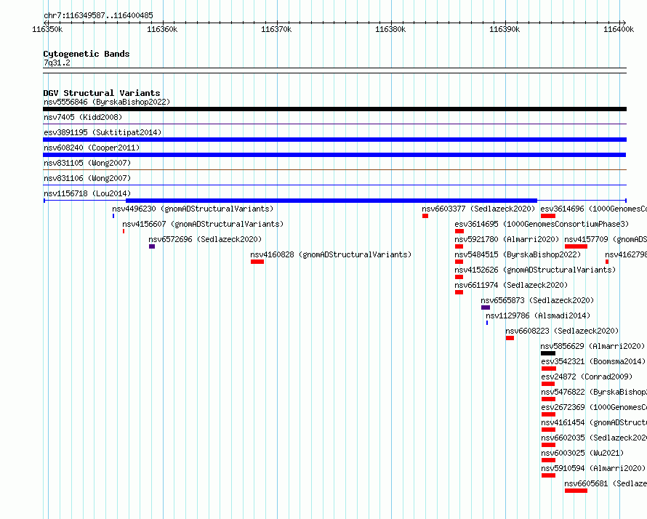Viewport: 647px width, 519px height.
Task: Click the thick blue bar under esv3891195
Action: tap(334, 140)
